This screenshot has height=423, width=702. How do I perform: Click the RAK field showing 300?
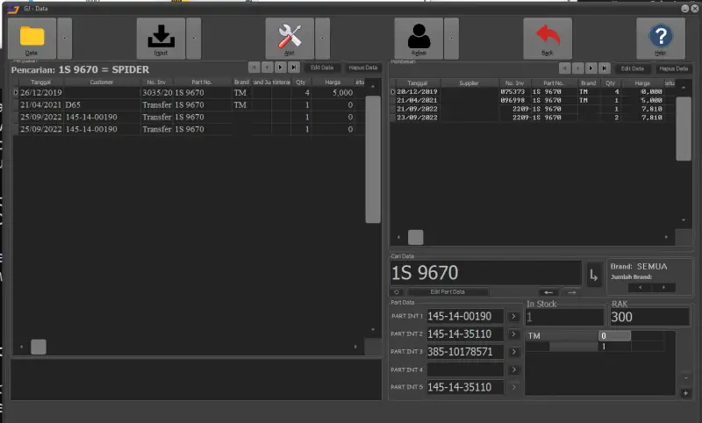point(649,317)
